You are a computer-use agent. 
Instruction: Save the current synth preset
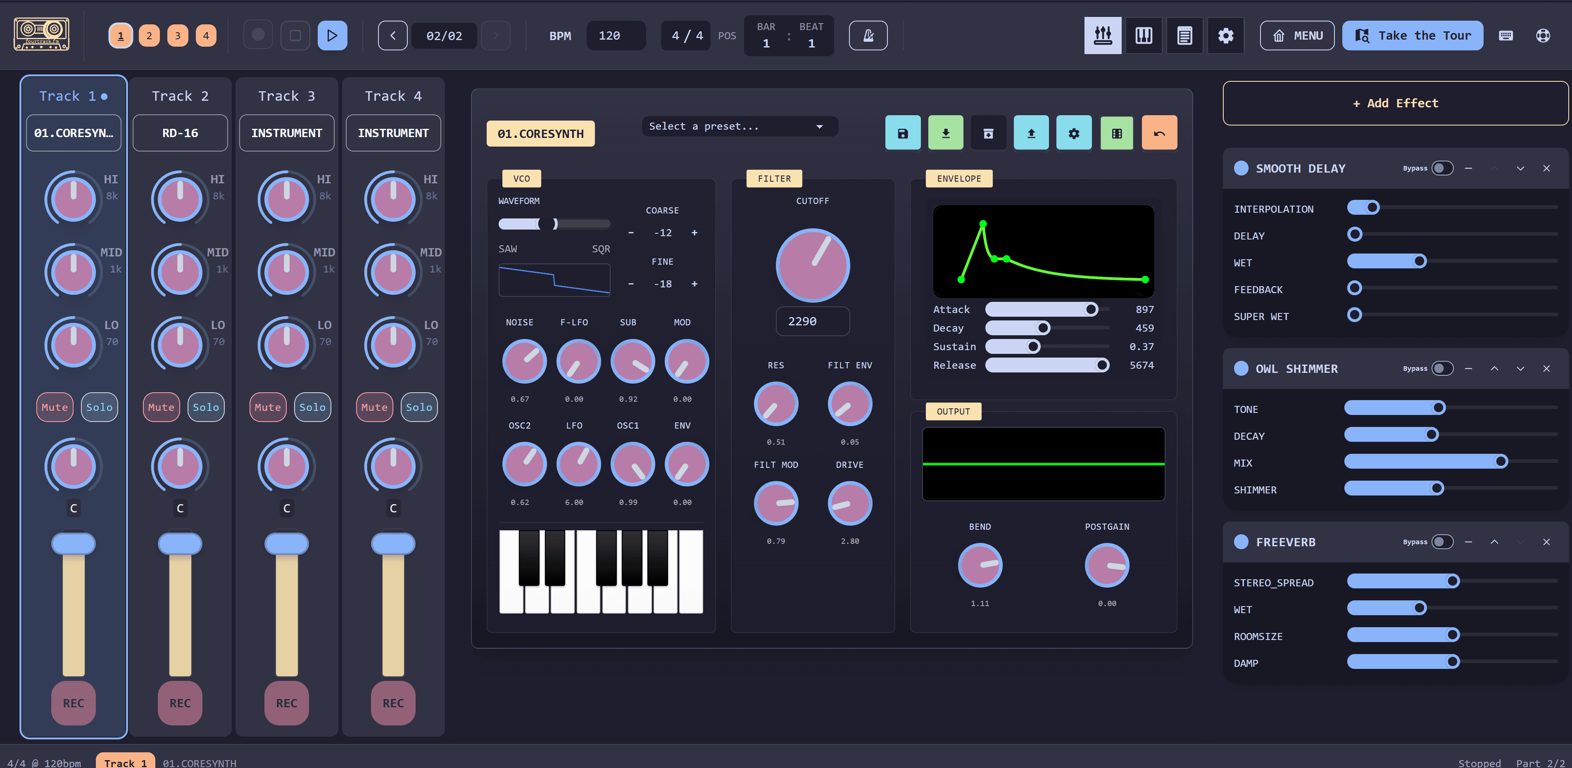pos(903,133)
